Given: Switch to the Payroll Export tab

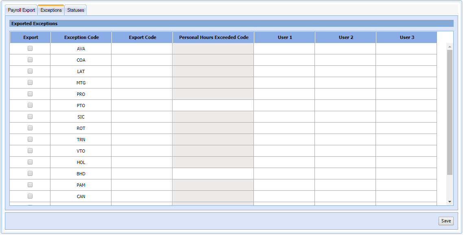Looking at the screenshot, I should tap(22, 10).
